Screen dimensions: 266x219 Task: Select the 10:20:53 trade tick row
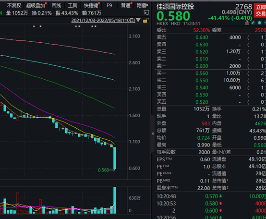pos(210,204)
